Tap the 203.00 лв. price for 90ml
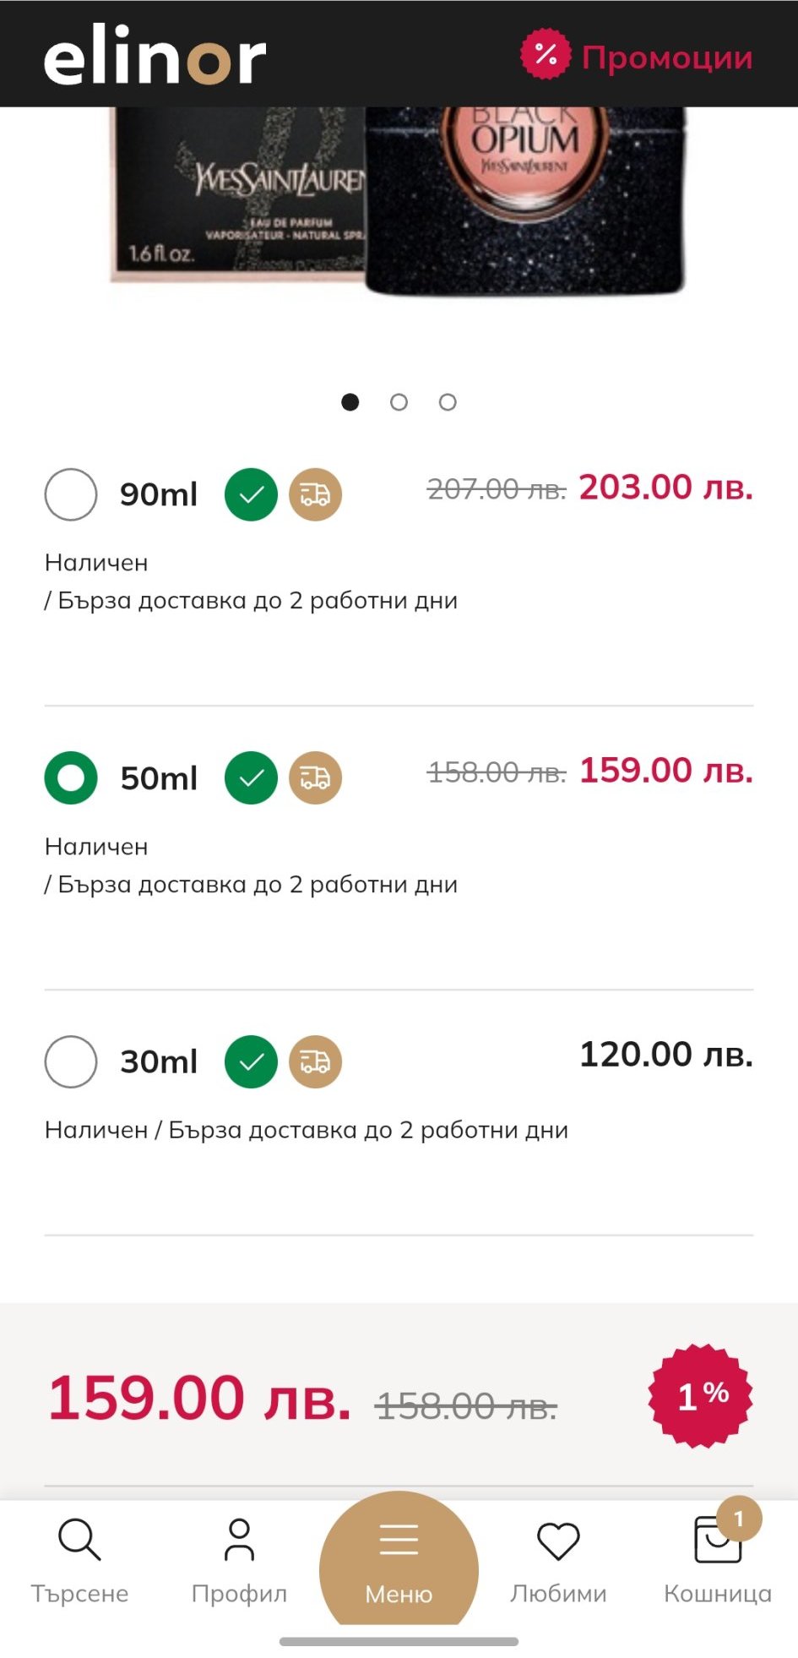Image resolution: width=798 pixels, height=1658 pixels. tap(665, 488)
